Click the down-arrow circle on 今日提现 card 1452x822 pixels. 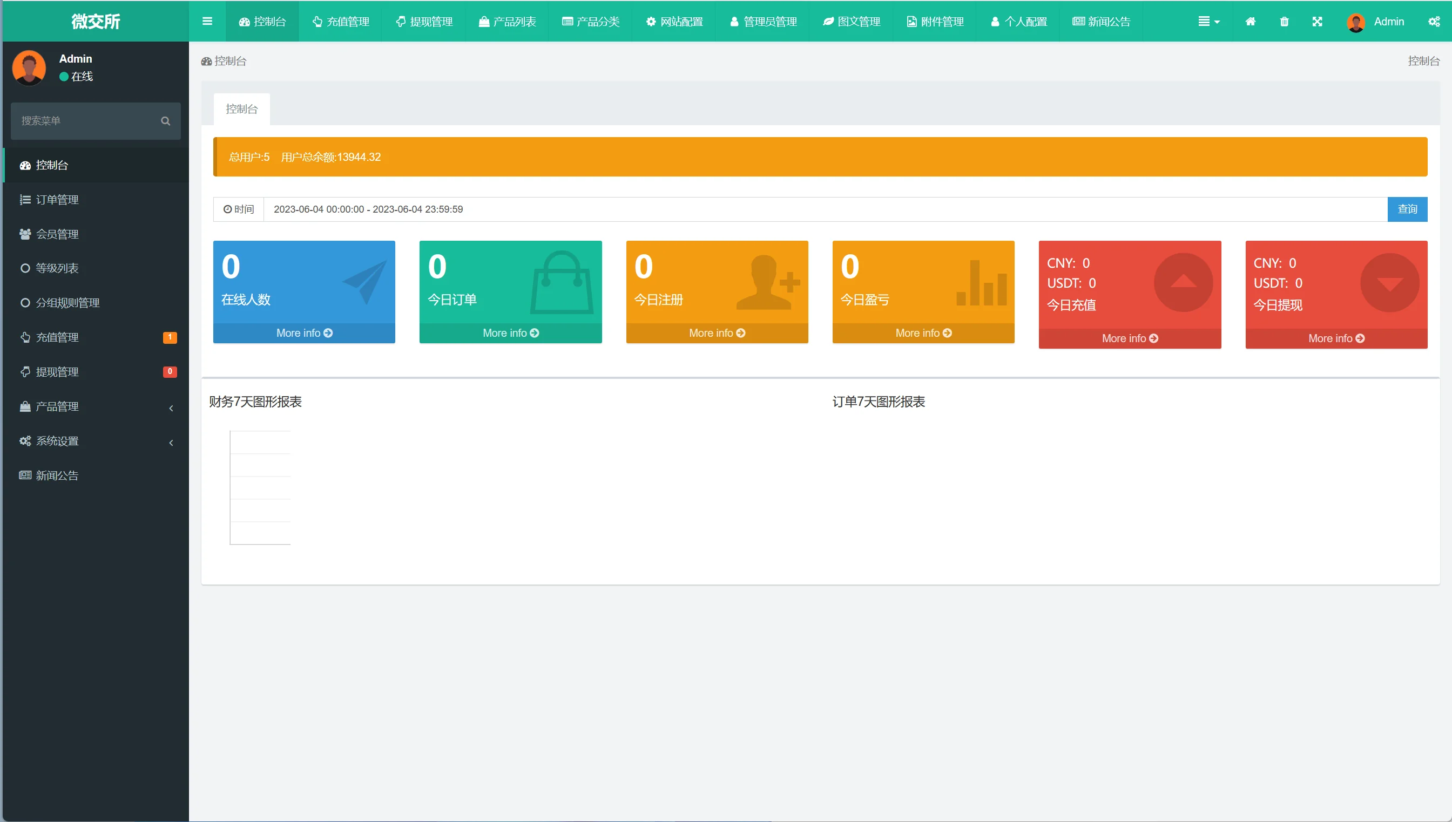pyautogui.click(x=1389, y=282)
